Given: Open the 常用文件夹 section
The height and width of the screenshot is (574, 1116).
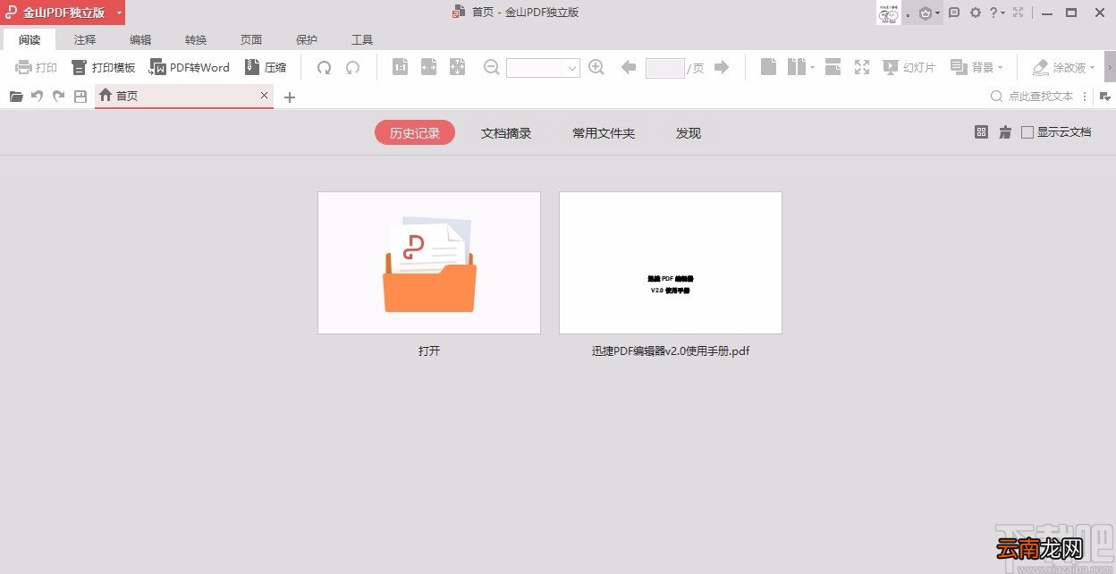Looking at the screenshot, I should point(604,132).
